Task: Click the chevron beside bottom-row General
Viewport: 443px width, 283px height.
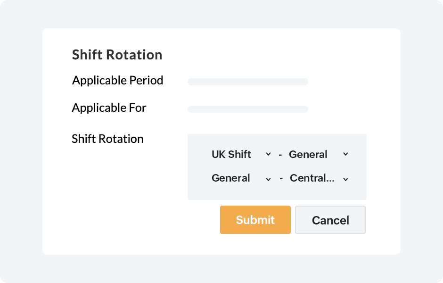Action: click(268, 179)
